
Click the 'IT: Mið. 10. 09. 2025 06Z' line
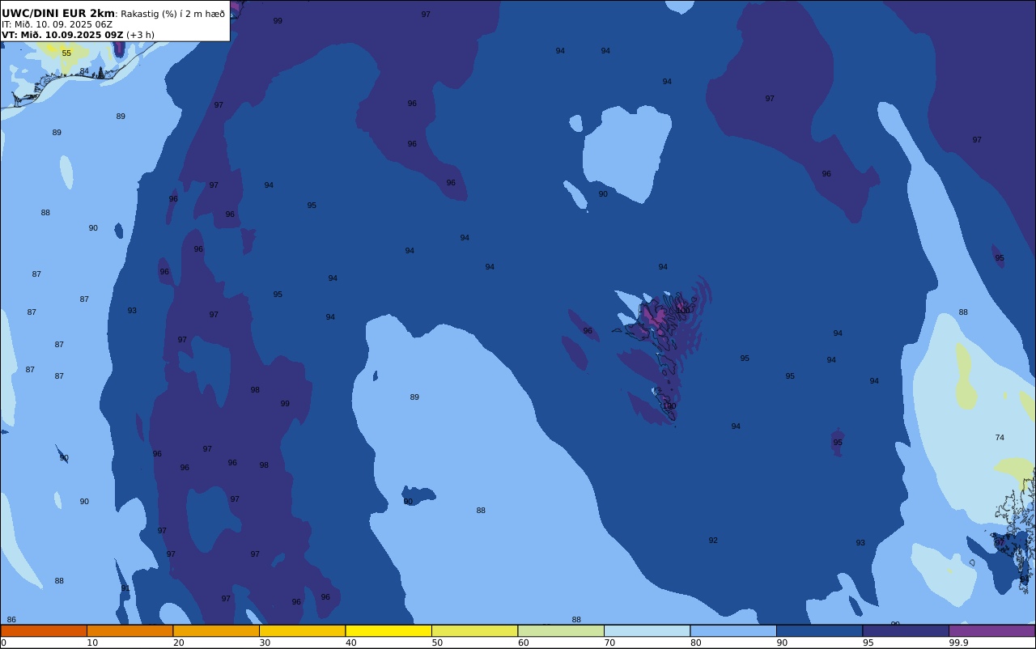click(57, 24)
